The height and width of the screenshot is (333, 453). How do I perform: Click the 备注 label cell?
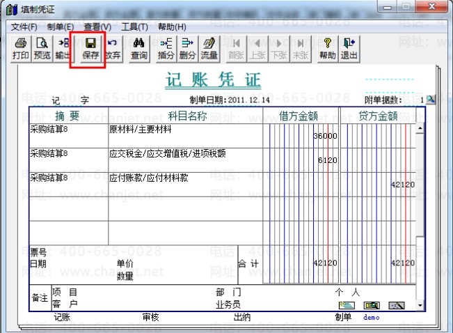click(40, 297)
